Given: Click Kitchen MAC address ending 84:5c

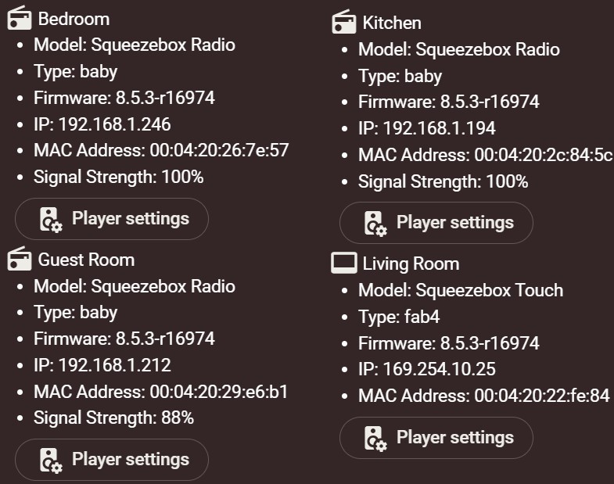Looking at the screenshot, I should coord(485,155).
